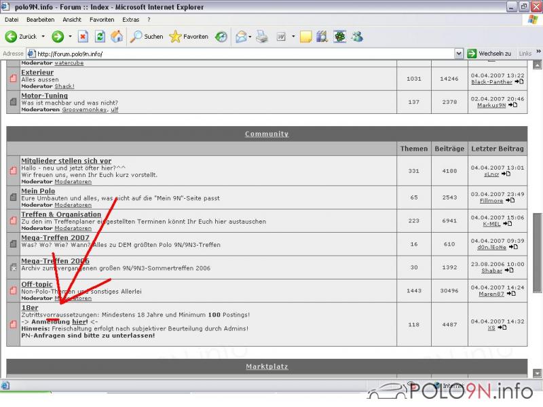The image size is (543, 407).
Task: Click scrollbar up arrow
Action: (x=537, y=64)
